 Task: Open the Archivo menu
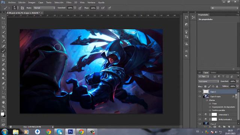click(12, 3)
